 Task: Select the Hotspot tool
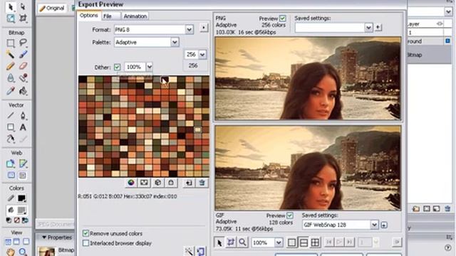(x=11, y=164)
